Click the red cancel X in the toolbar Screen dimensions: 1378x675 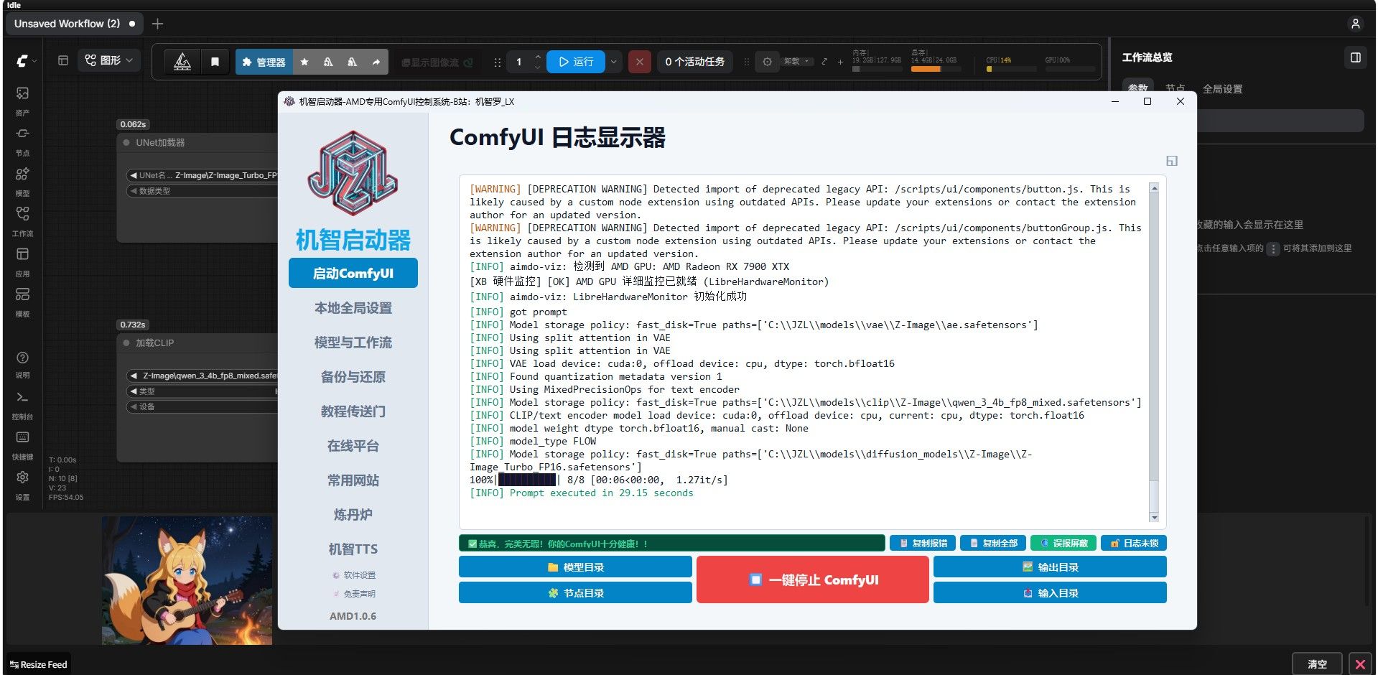pyautogui.click(x=639, y=62)
